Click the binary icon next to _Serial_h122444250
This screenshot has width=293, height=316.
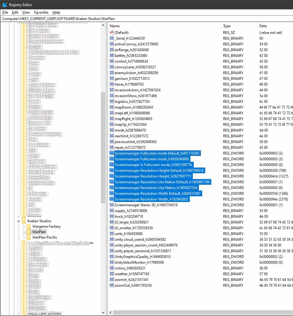coord(111,38)
